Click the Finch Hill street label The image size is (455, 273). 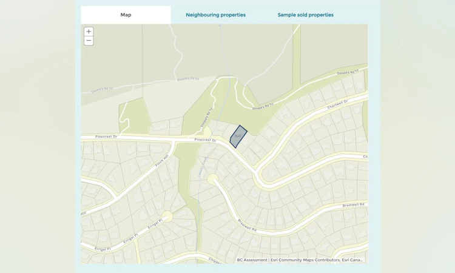click(161, 161)
